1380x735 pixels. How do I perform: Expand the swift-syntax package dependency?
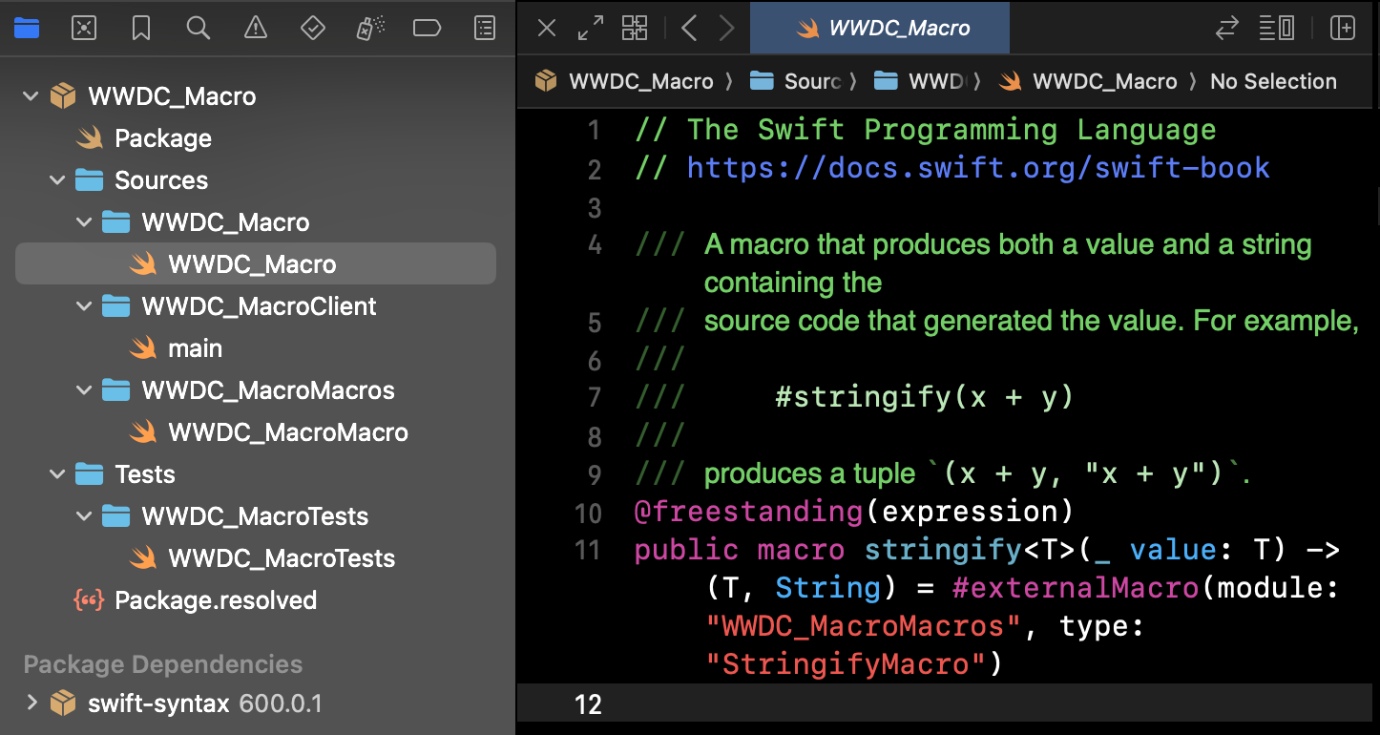point(31,703)
